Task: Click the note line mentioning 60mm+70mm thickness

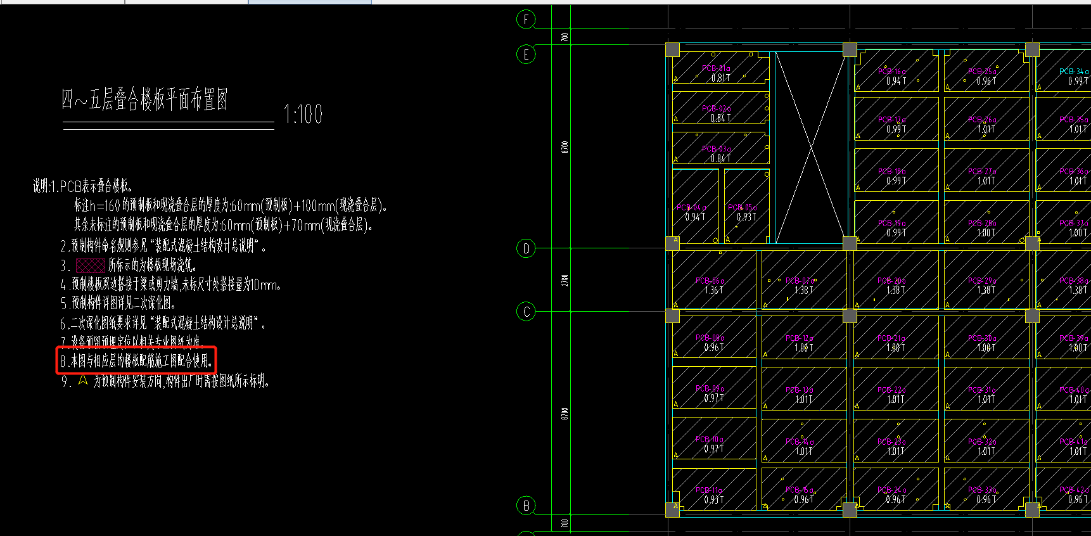Action: 223,224
